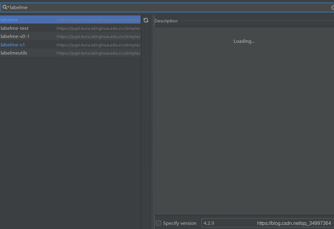Enable the Specify version checkbox
Screen dimensions: 334x229
158,223
